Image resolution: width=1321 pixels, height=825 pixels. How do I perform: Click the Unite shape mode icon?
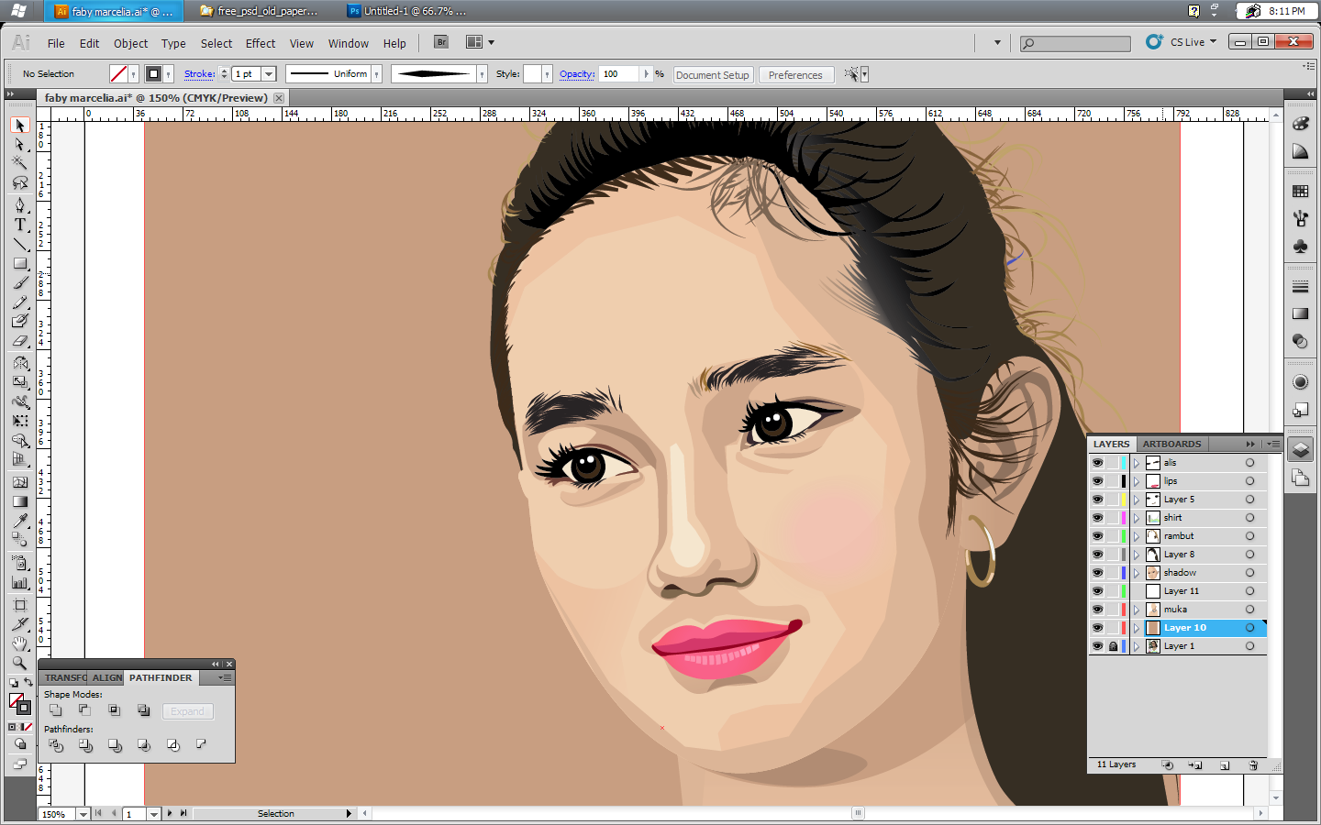pyautogui.click(x=56, y=710)
